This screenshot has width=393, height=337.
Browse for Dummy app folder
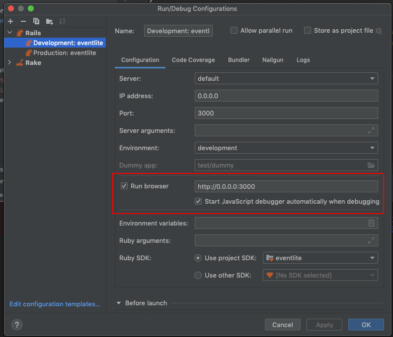[371, 165]
